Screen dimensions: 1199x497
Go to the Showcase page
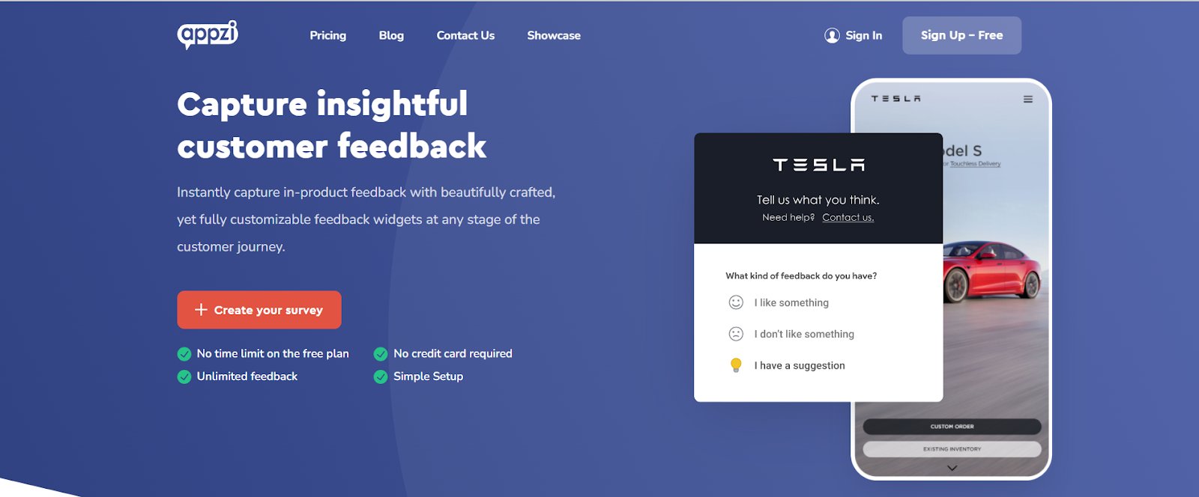(x=554, y=35)
